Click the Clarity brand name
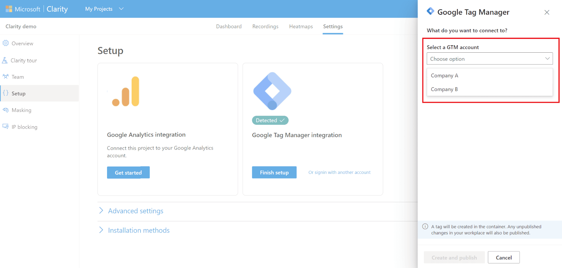Viewport: 562px width, 268px height. coord(57,9)
